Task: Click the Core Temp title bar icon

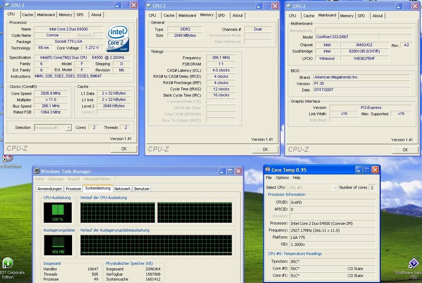Action: (268, 170)
